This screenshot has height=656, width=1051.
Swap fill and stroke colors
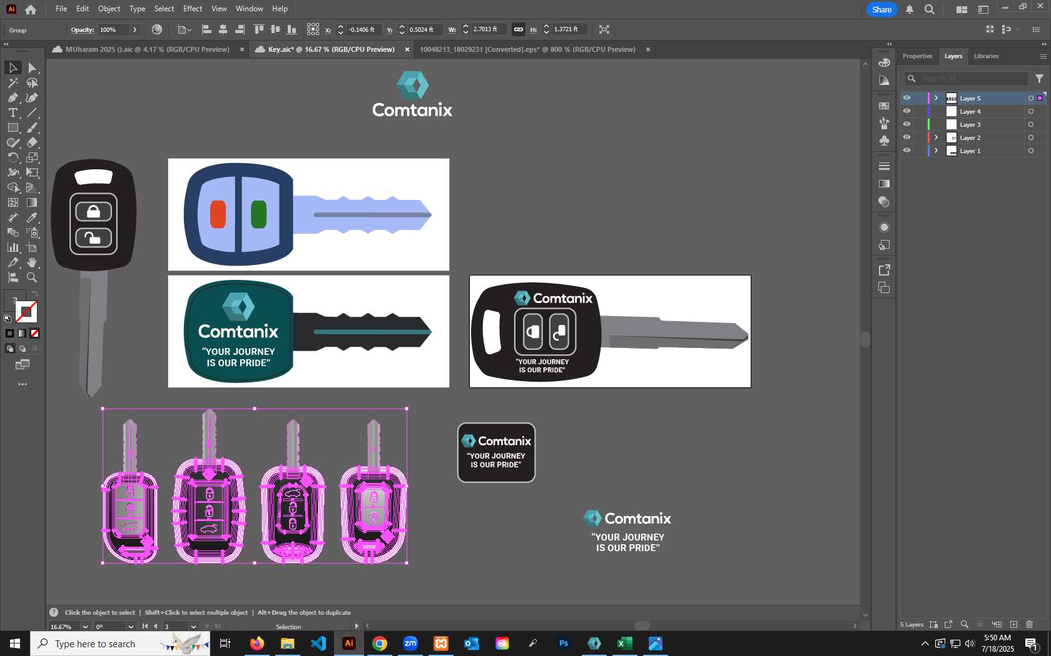[x=35, y=294]
